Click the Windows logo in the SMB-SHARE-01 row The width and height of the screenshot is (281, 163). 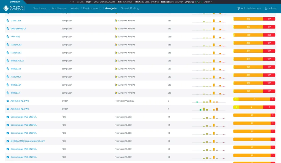point(116,29)
